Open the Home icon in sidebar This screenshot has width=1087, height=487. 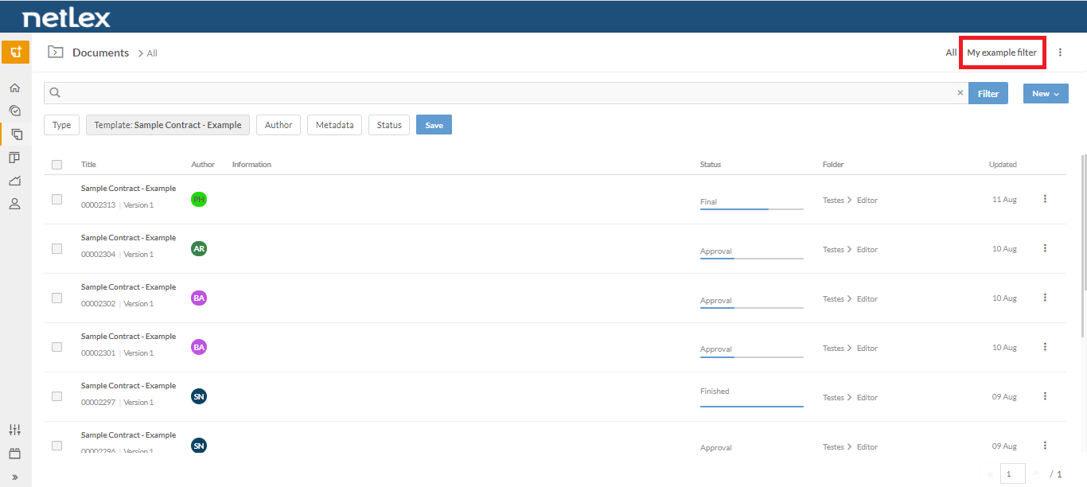pos(14,88)
